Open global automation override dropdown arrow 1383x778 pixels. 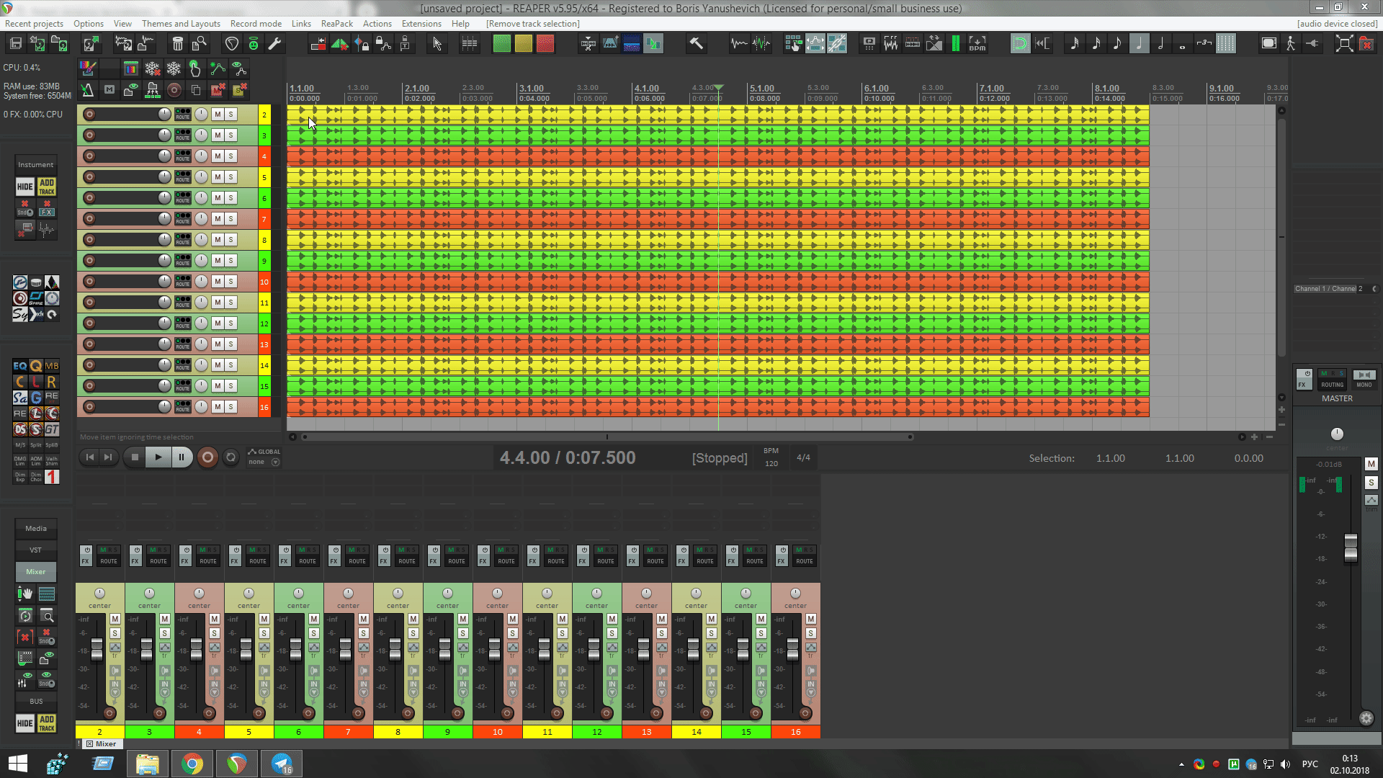[275, 462]
